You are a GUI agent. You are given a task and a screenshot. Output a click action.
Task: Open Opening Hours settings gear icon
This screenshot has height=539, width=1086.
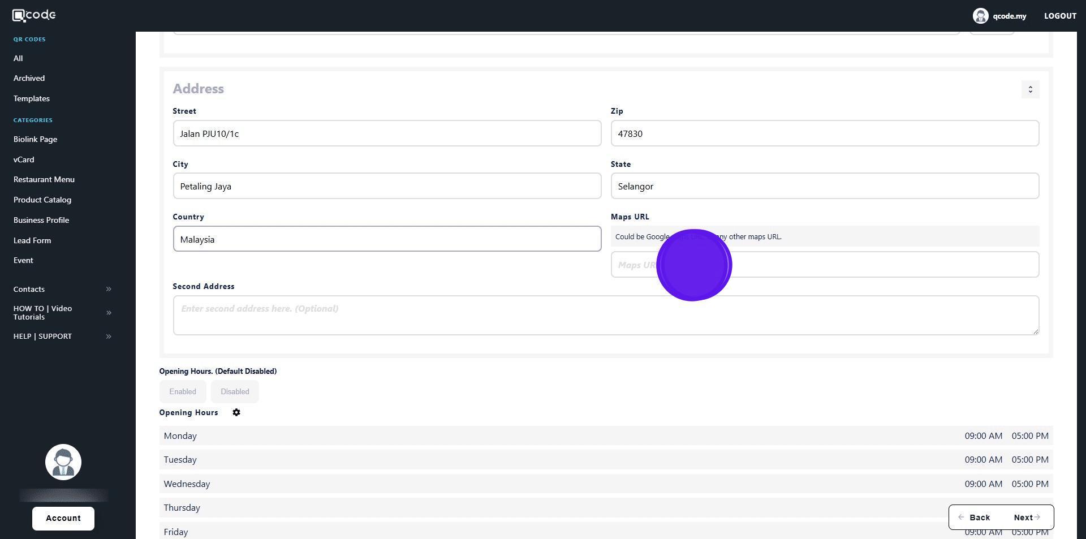click(236, 413)
